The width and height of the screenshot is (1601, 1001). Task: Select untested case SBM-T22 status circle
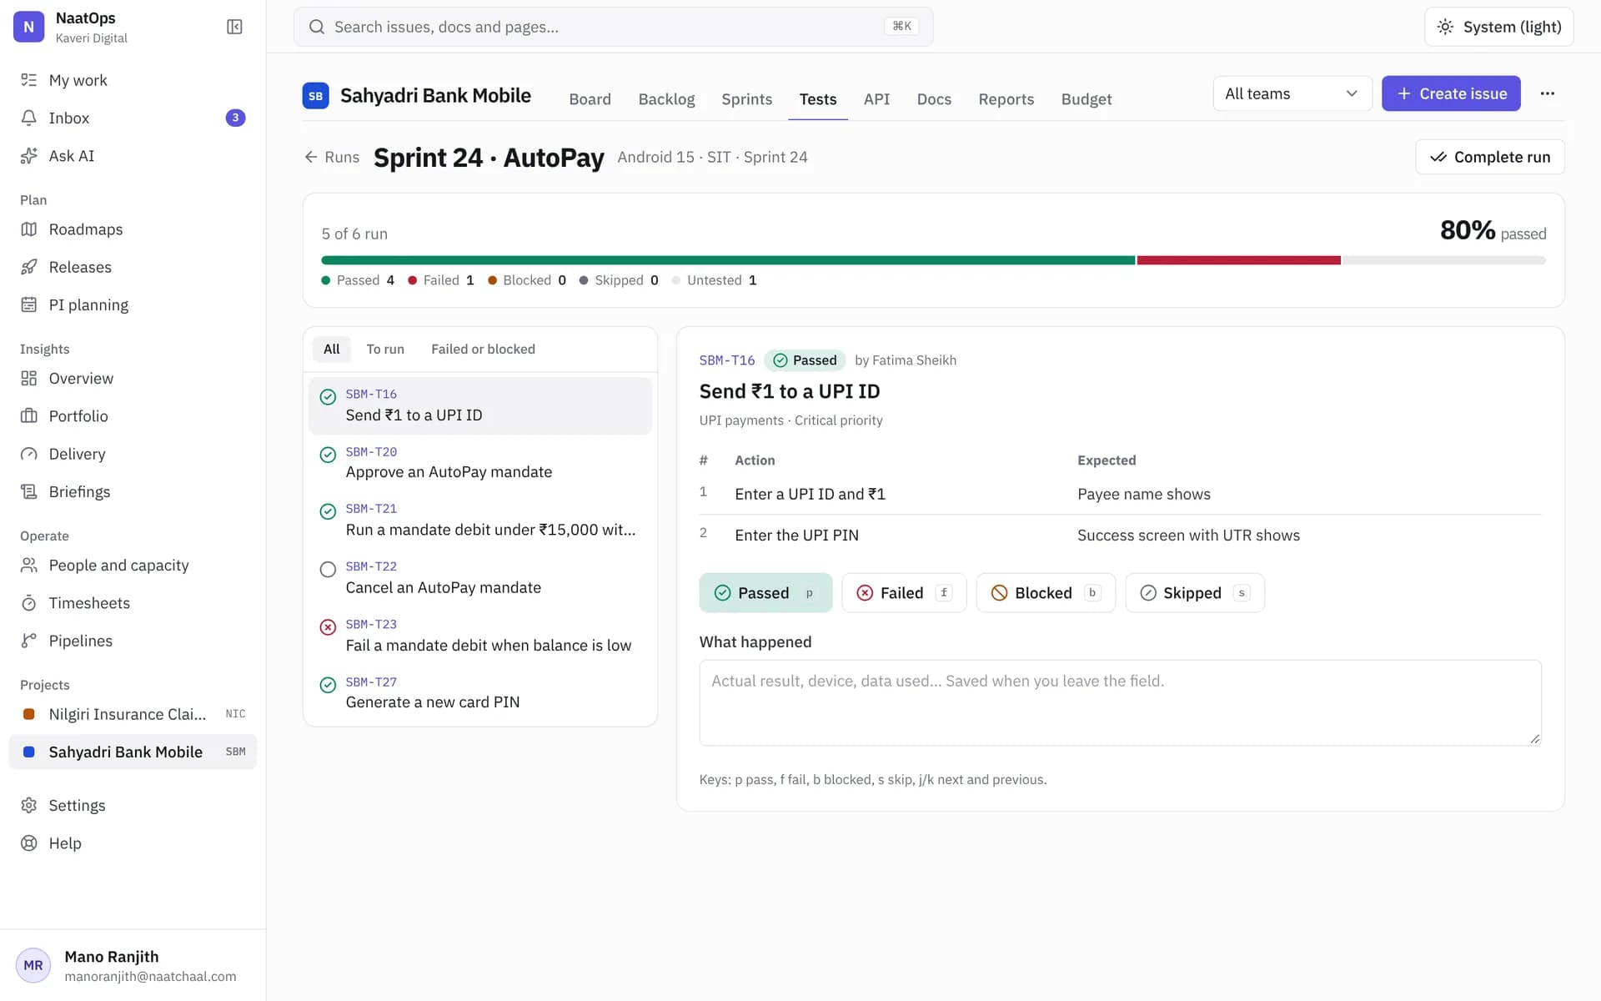tap(328, 569)
